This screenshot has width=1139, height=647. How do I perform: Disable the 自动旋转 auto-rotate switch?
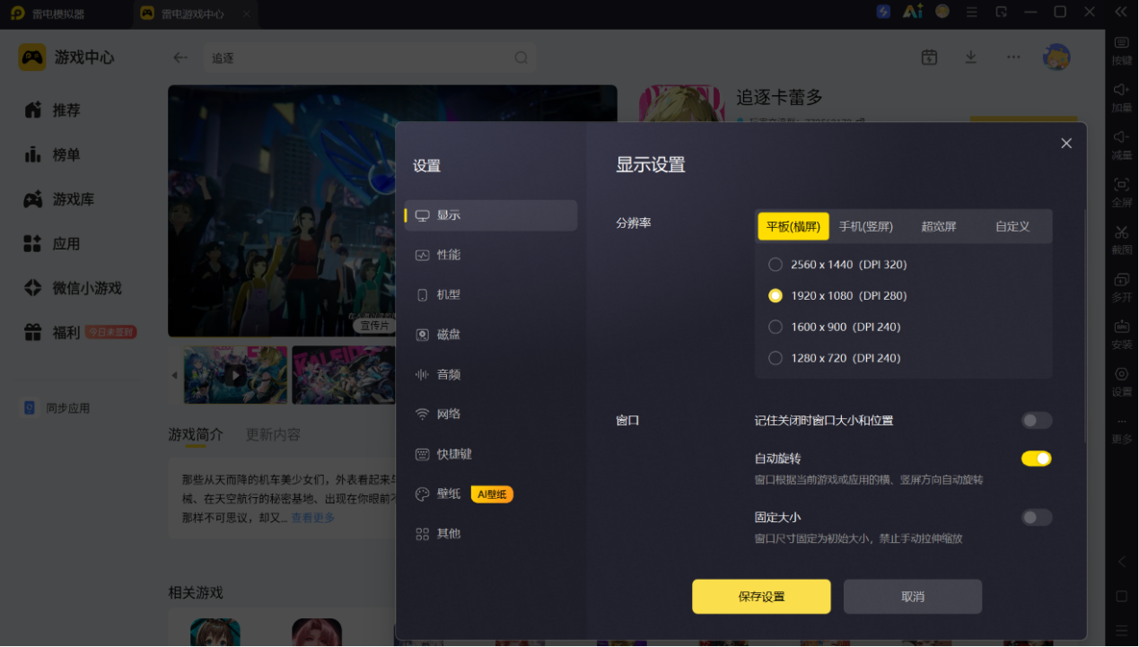click(x=1037, y=459)
